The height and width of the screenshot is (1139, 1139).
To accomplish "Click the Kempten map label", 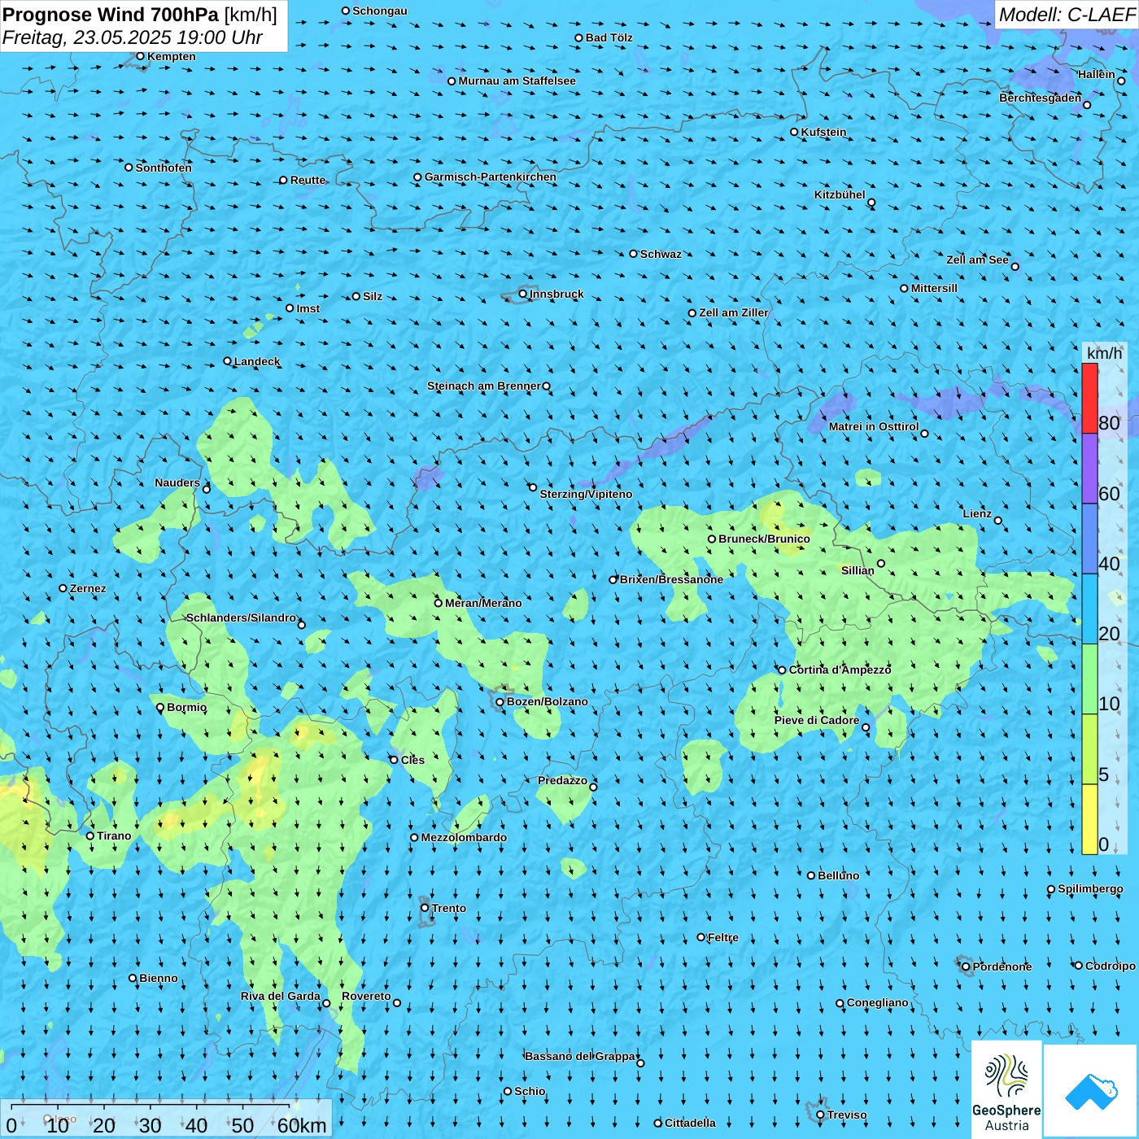I will (172, 56).
